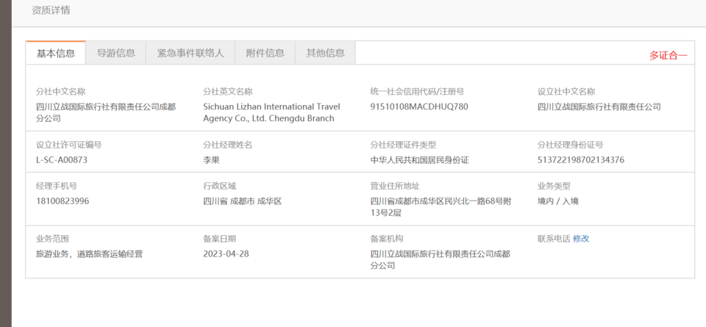Click the region value 四川省 成都市 成华区
Screen dimensions: 706x327
click(x=243, y=201)
